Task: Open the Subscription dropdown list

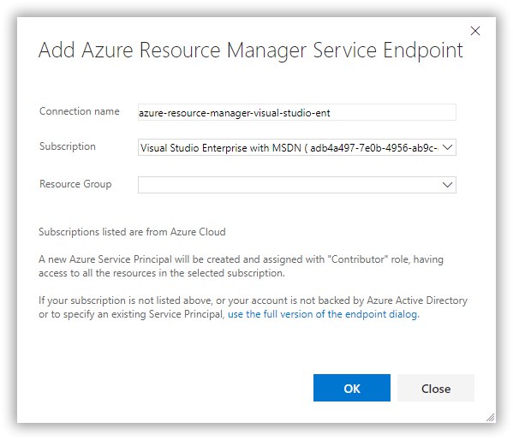Action: point(296,147)
